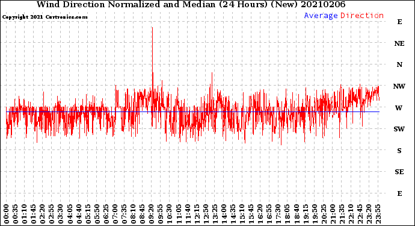Click the N direction axis label

point(399,64)
